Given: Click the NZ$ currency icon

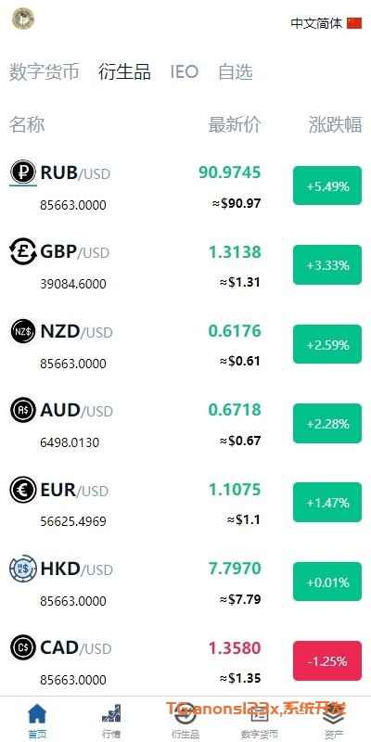Looking at the screenshot, I should pyautogui.click(x=22, y=331).
